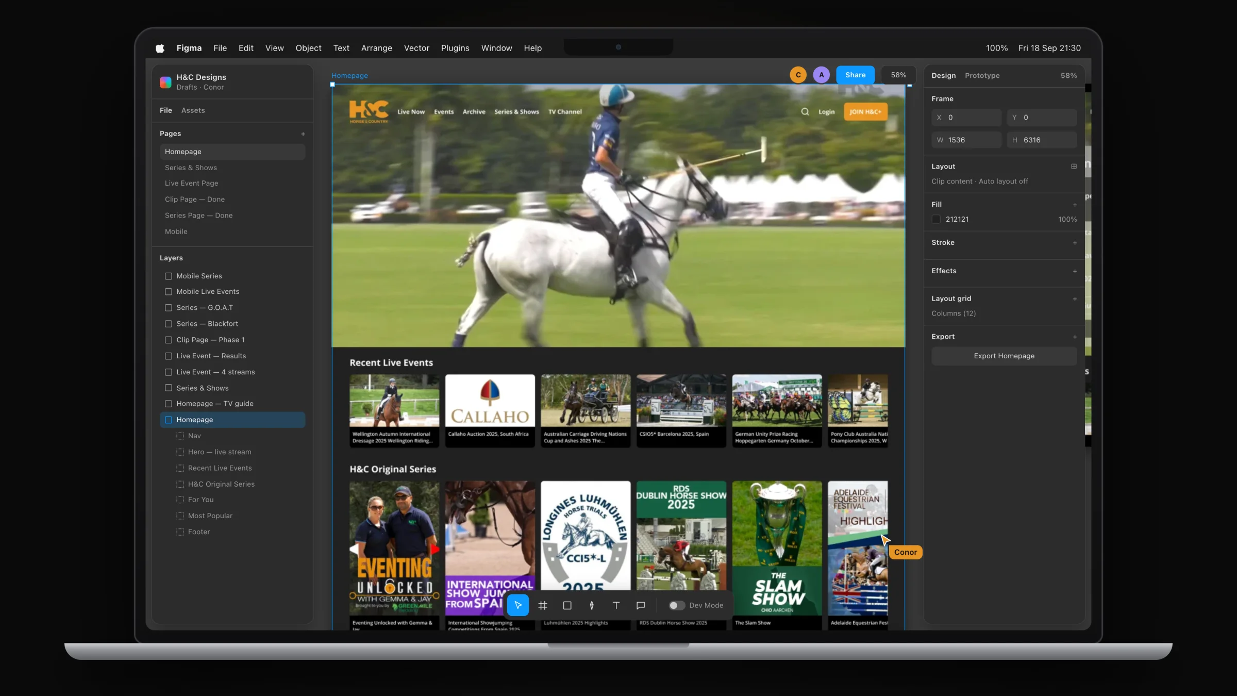Open the H&C Designs file name dropdown
The height and width of the screenshot is (696, 1237).
point(201,77)
